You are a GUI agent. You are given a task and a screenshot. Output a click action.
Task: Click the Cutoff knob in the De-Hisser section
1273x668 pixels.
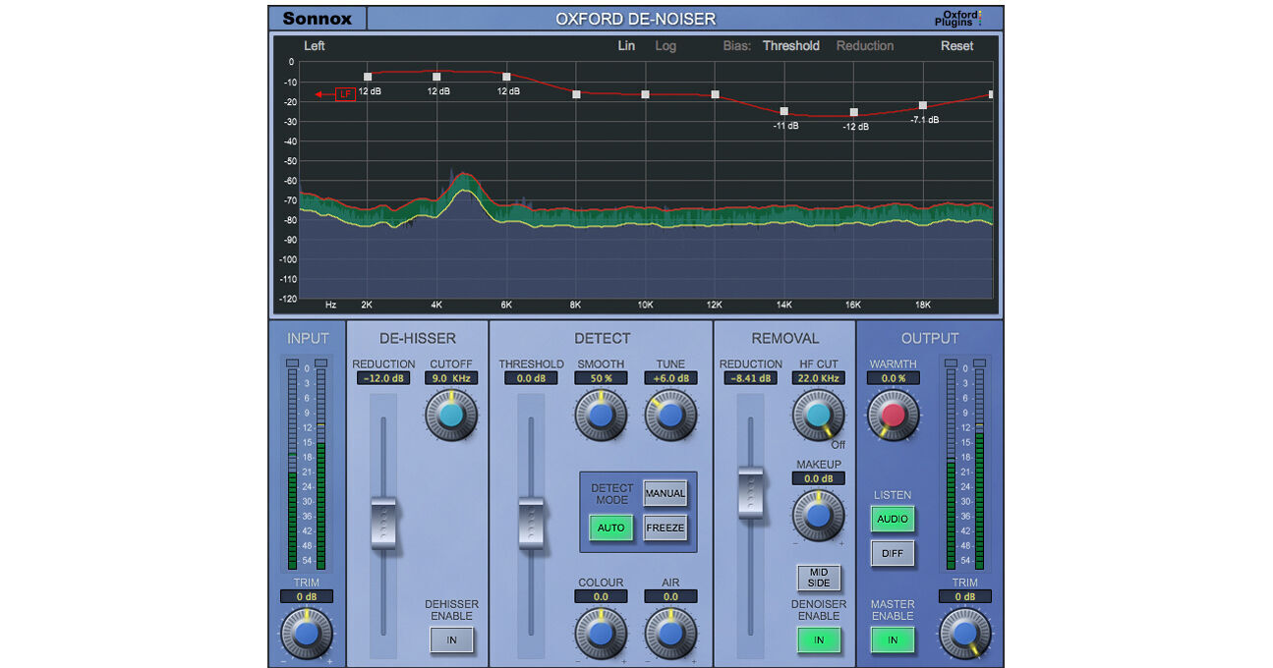[x=451, y=414]
